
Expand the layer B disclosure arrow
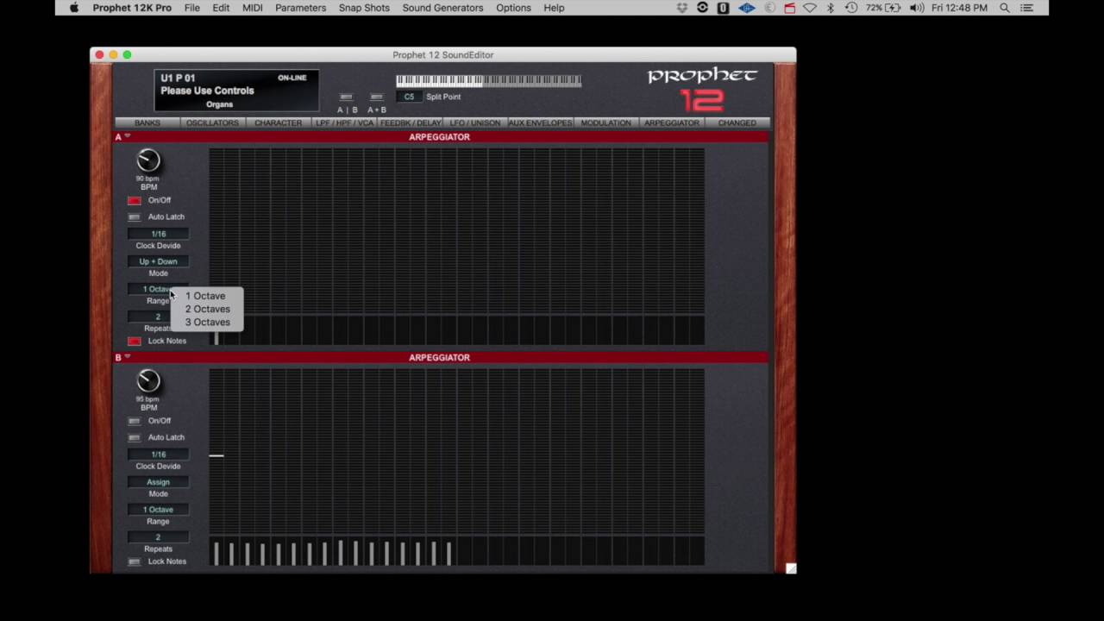point(128,357)
